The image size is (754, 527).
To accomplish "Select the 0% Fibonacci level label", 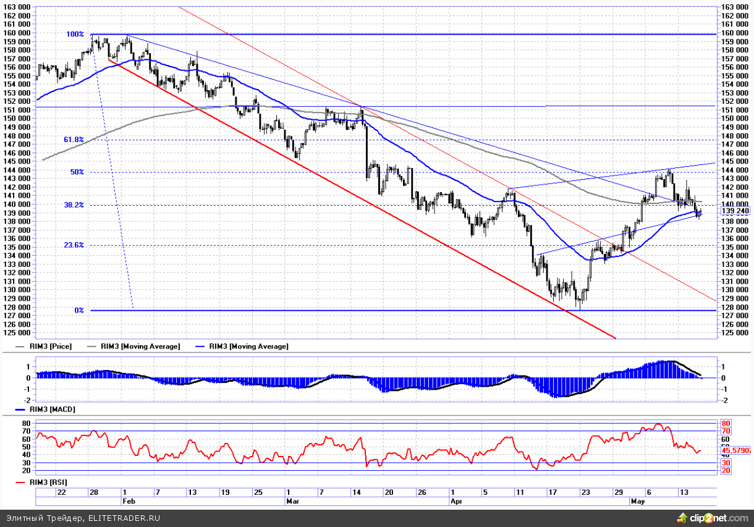I will (x=78, y=310).
